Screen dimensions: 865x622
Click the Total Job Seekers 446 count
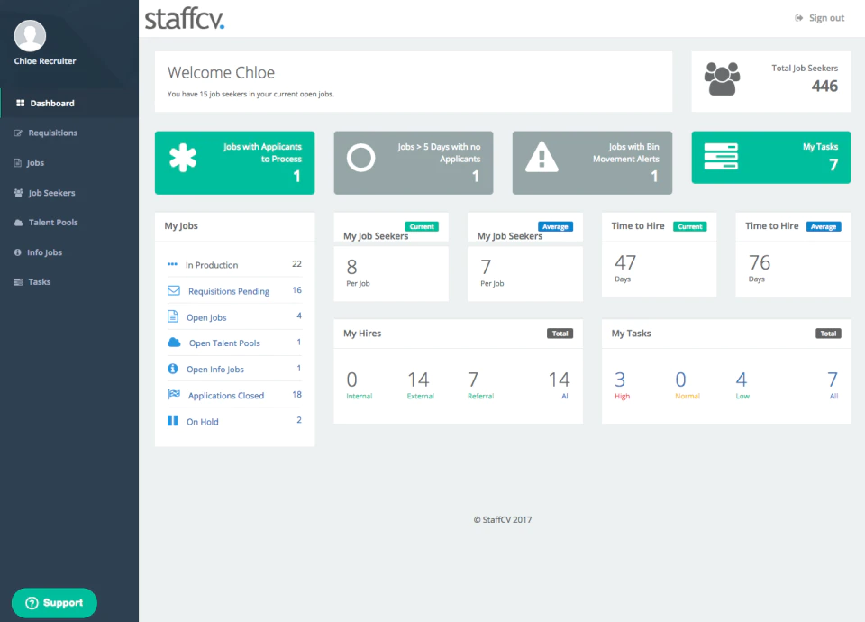click(x=824, y=87)
